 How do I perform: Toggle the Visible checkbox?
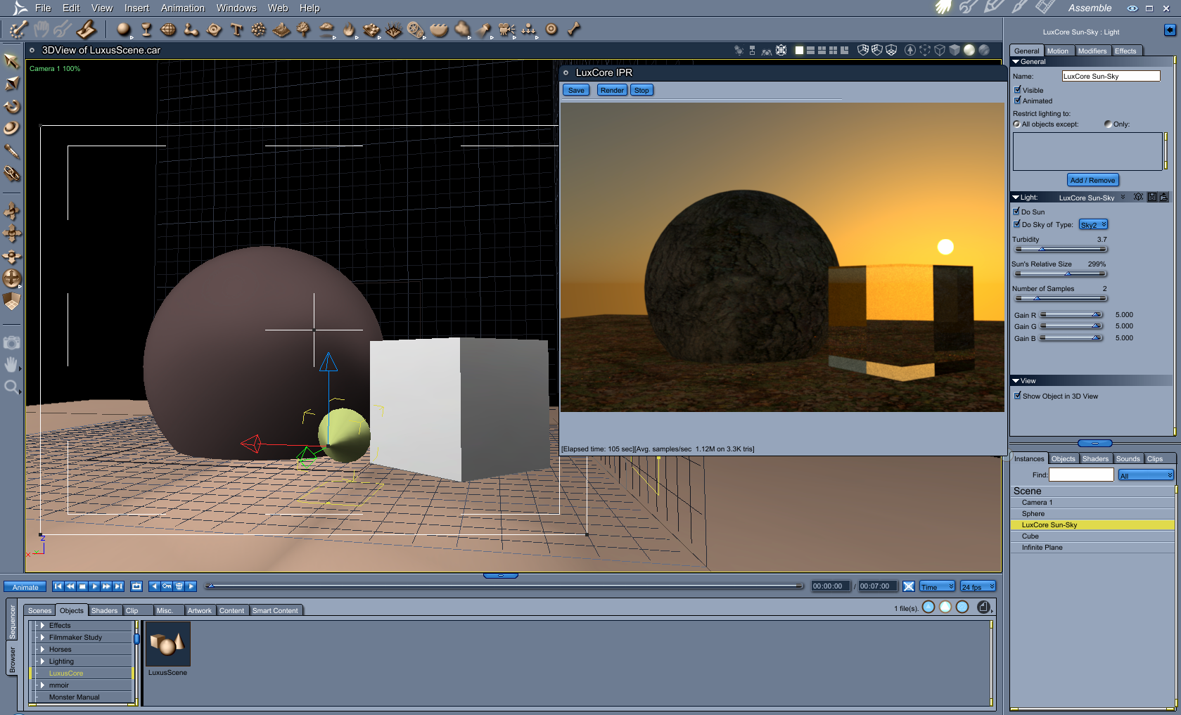coord(1017,90)
